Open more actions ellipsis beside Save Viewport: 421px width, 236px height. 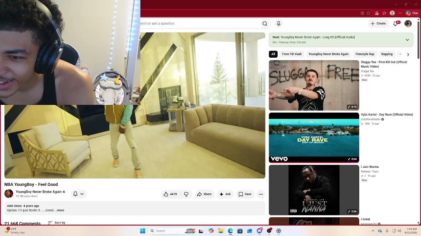pos(261,194)
